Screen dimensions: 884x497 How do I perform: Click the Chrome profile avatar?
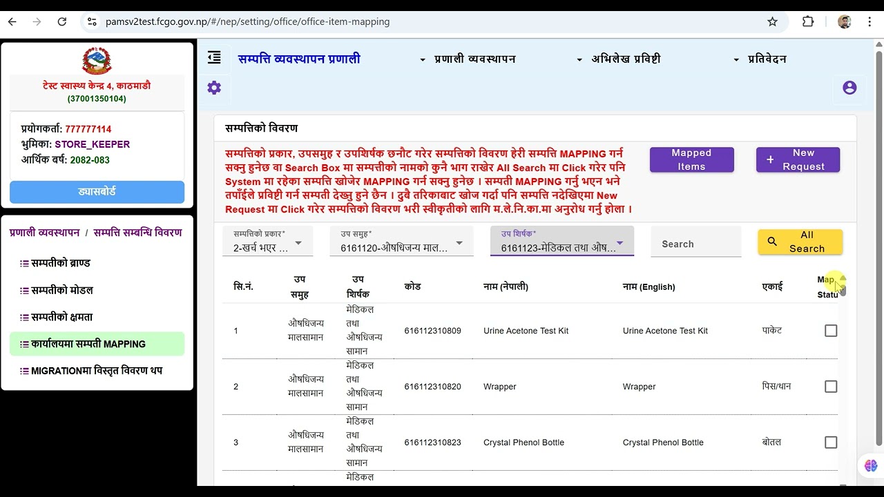pos(844,21)
